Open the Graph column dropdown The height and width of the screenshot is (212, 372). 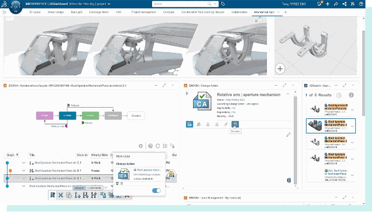[17, 155]
